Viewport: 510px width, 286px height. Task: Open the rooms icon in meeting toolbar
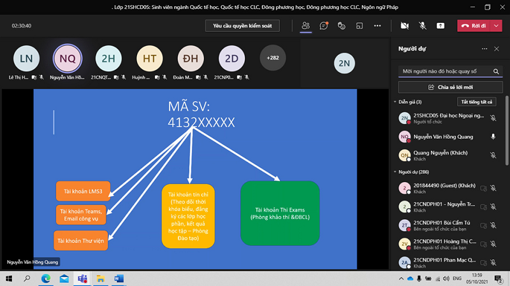pos(360,25)
